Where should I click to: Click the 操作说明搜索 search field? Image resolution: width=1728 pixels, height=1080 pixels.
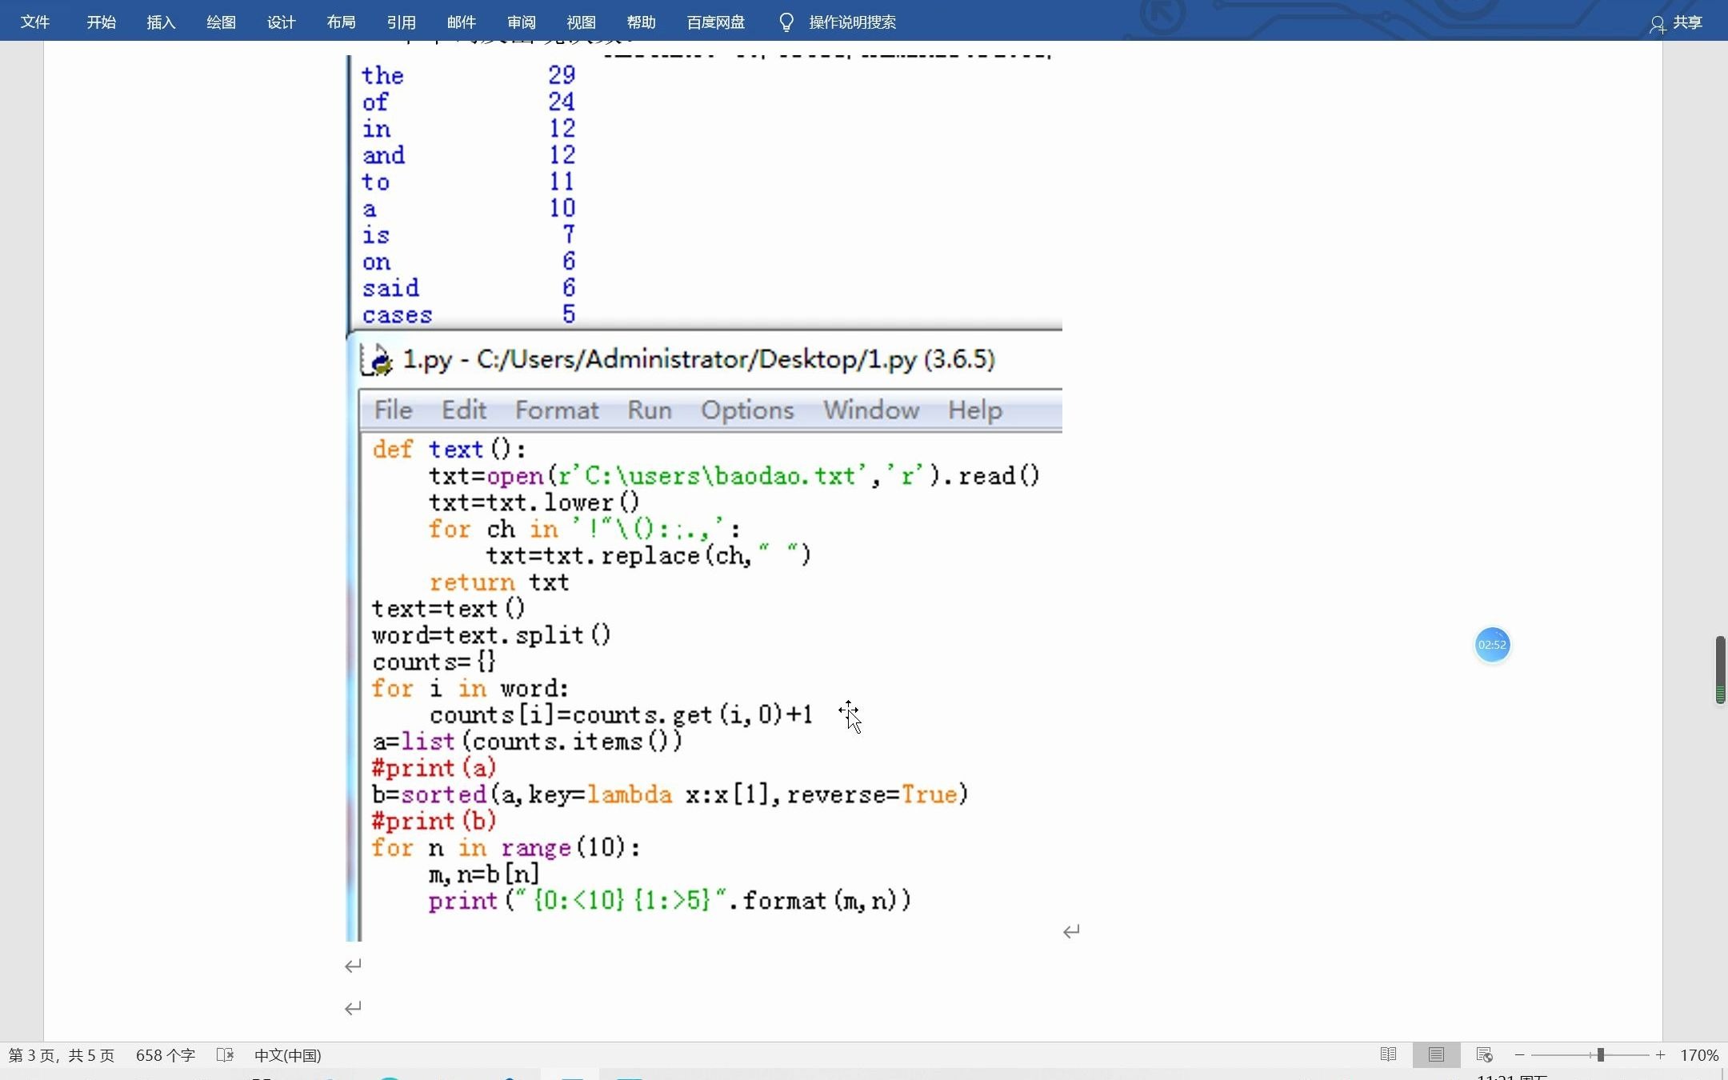click(852, 22)
